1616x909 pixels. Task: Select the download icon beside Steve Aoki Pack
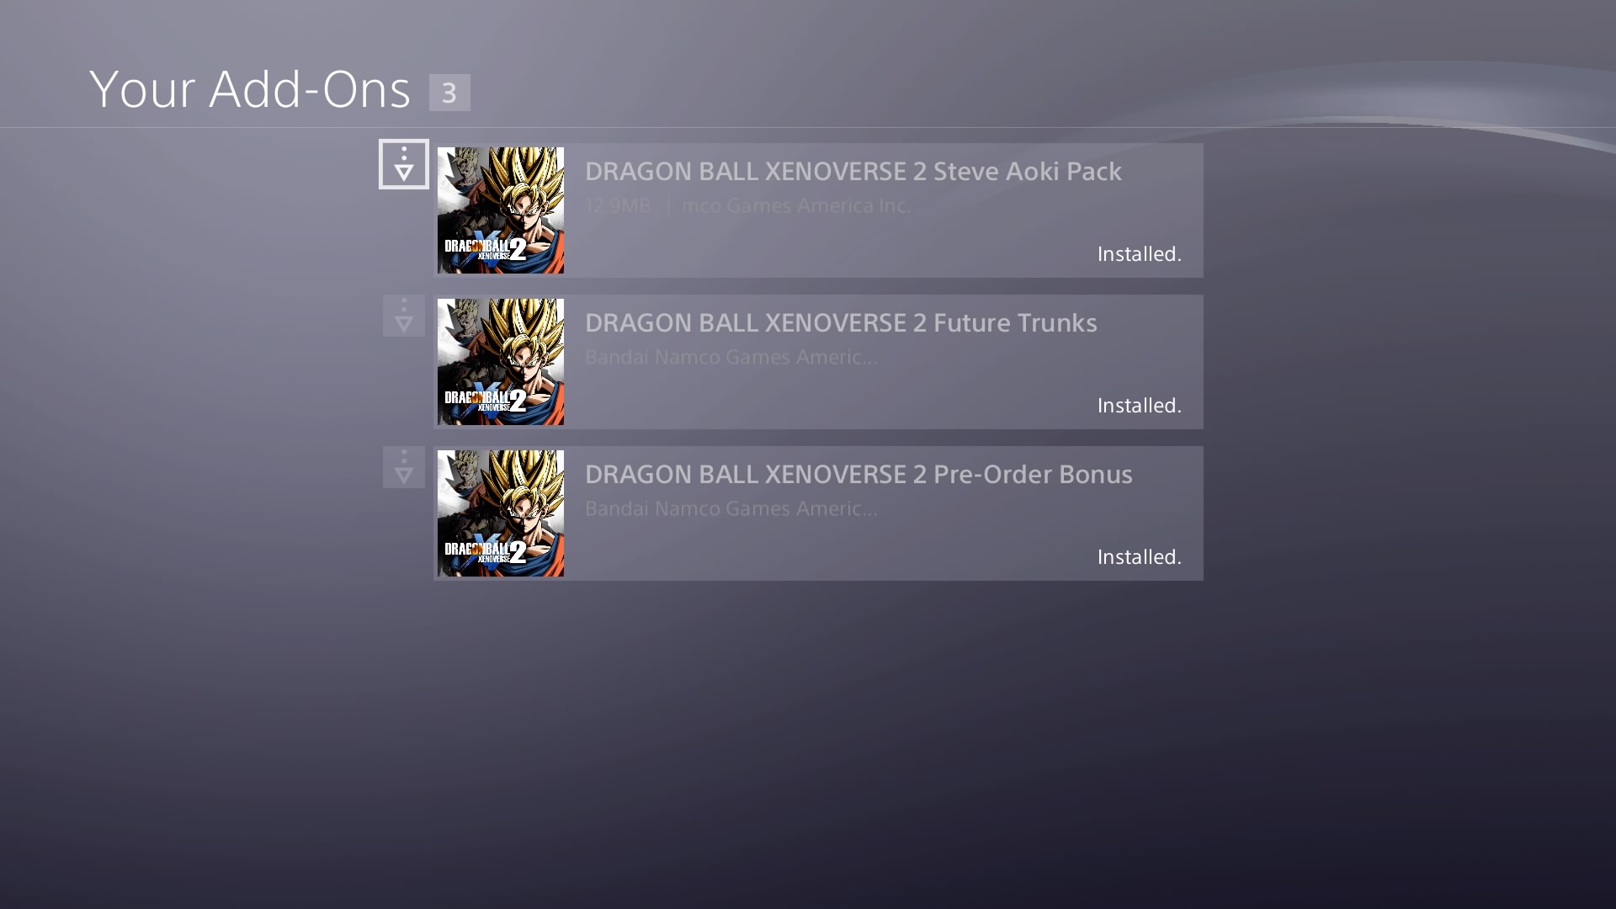[404, 164]
